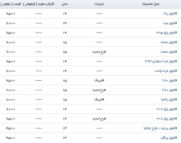Open the قالپاق پژو ۴۰۵ link
The width and height of the screenshot is (181, 143).
pos(167,33)
